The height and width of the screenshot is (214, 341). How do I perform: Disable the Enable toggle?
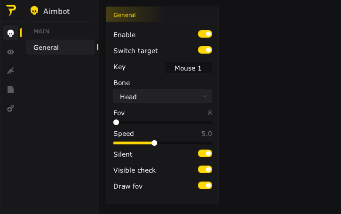click(205, 34)
